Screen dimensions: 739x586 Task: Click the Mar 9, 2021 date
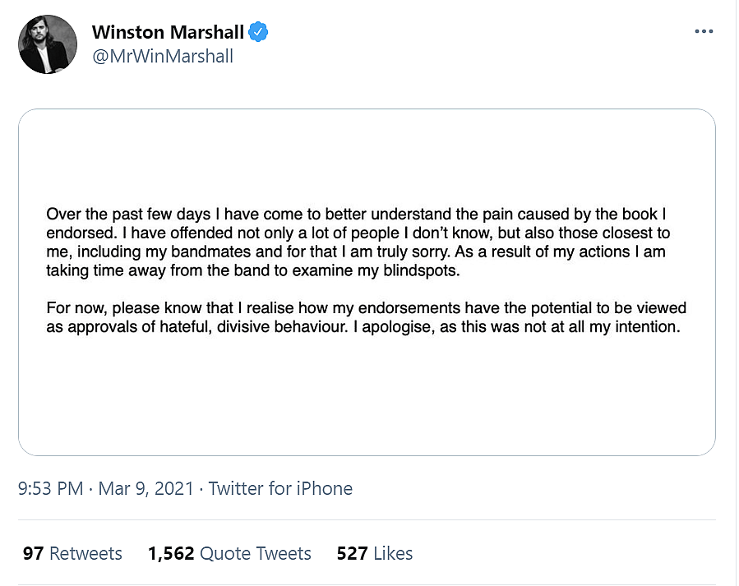click(145, 488)
